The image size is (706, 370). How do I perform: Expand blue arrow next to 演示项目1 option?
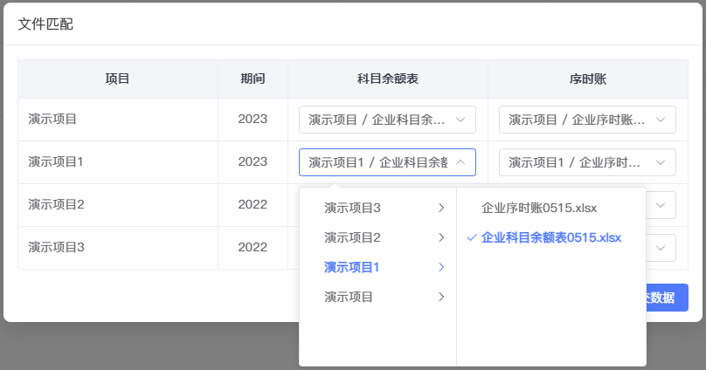(441, 267)
